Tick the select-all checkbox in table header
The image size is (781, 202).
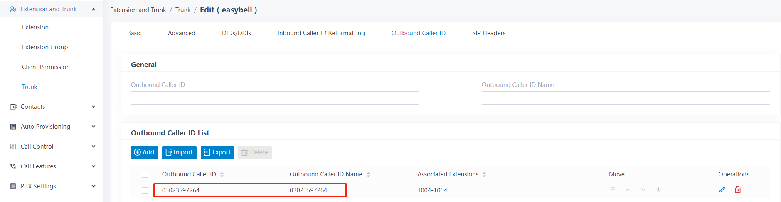click(145, 174)
